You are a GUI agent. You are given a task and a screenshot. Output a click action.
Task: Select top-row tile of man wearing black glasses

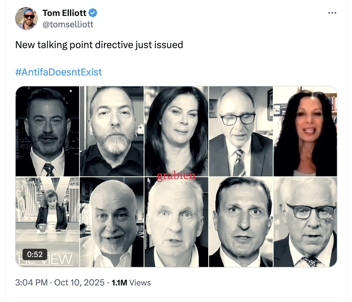(241, 131)
